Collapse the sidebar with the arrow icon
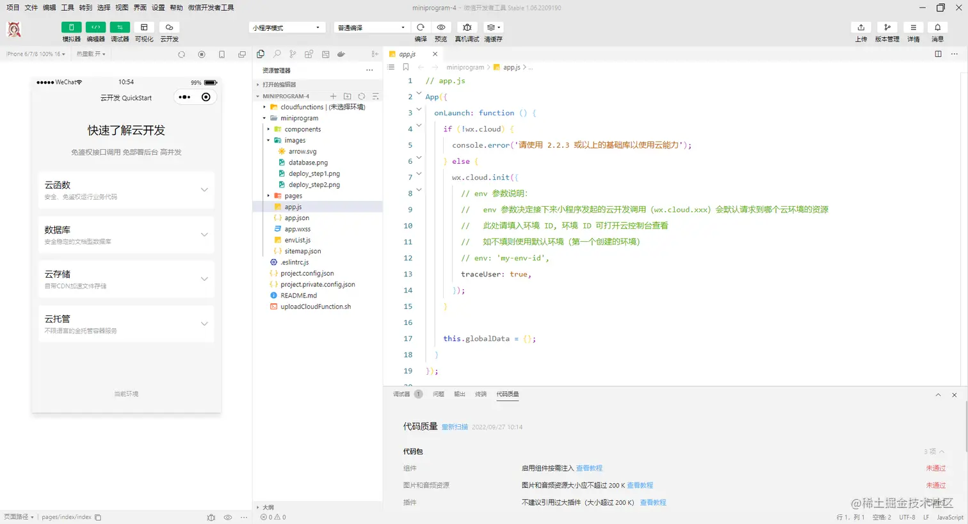 click(375, 54)
